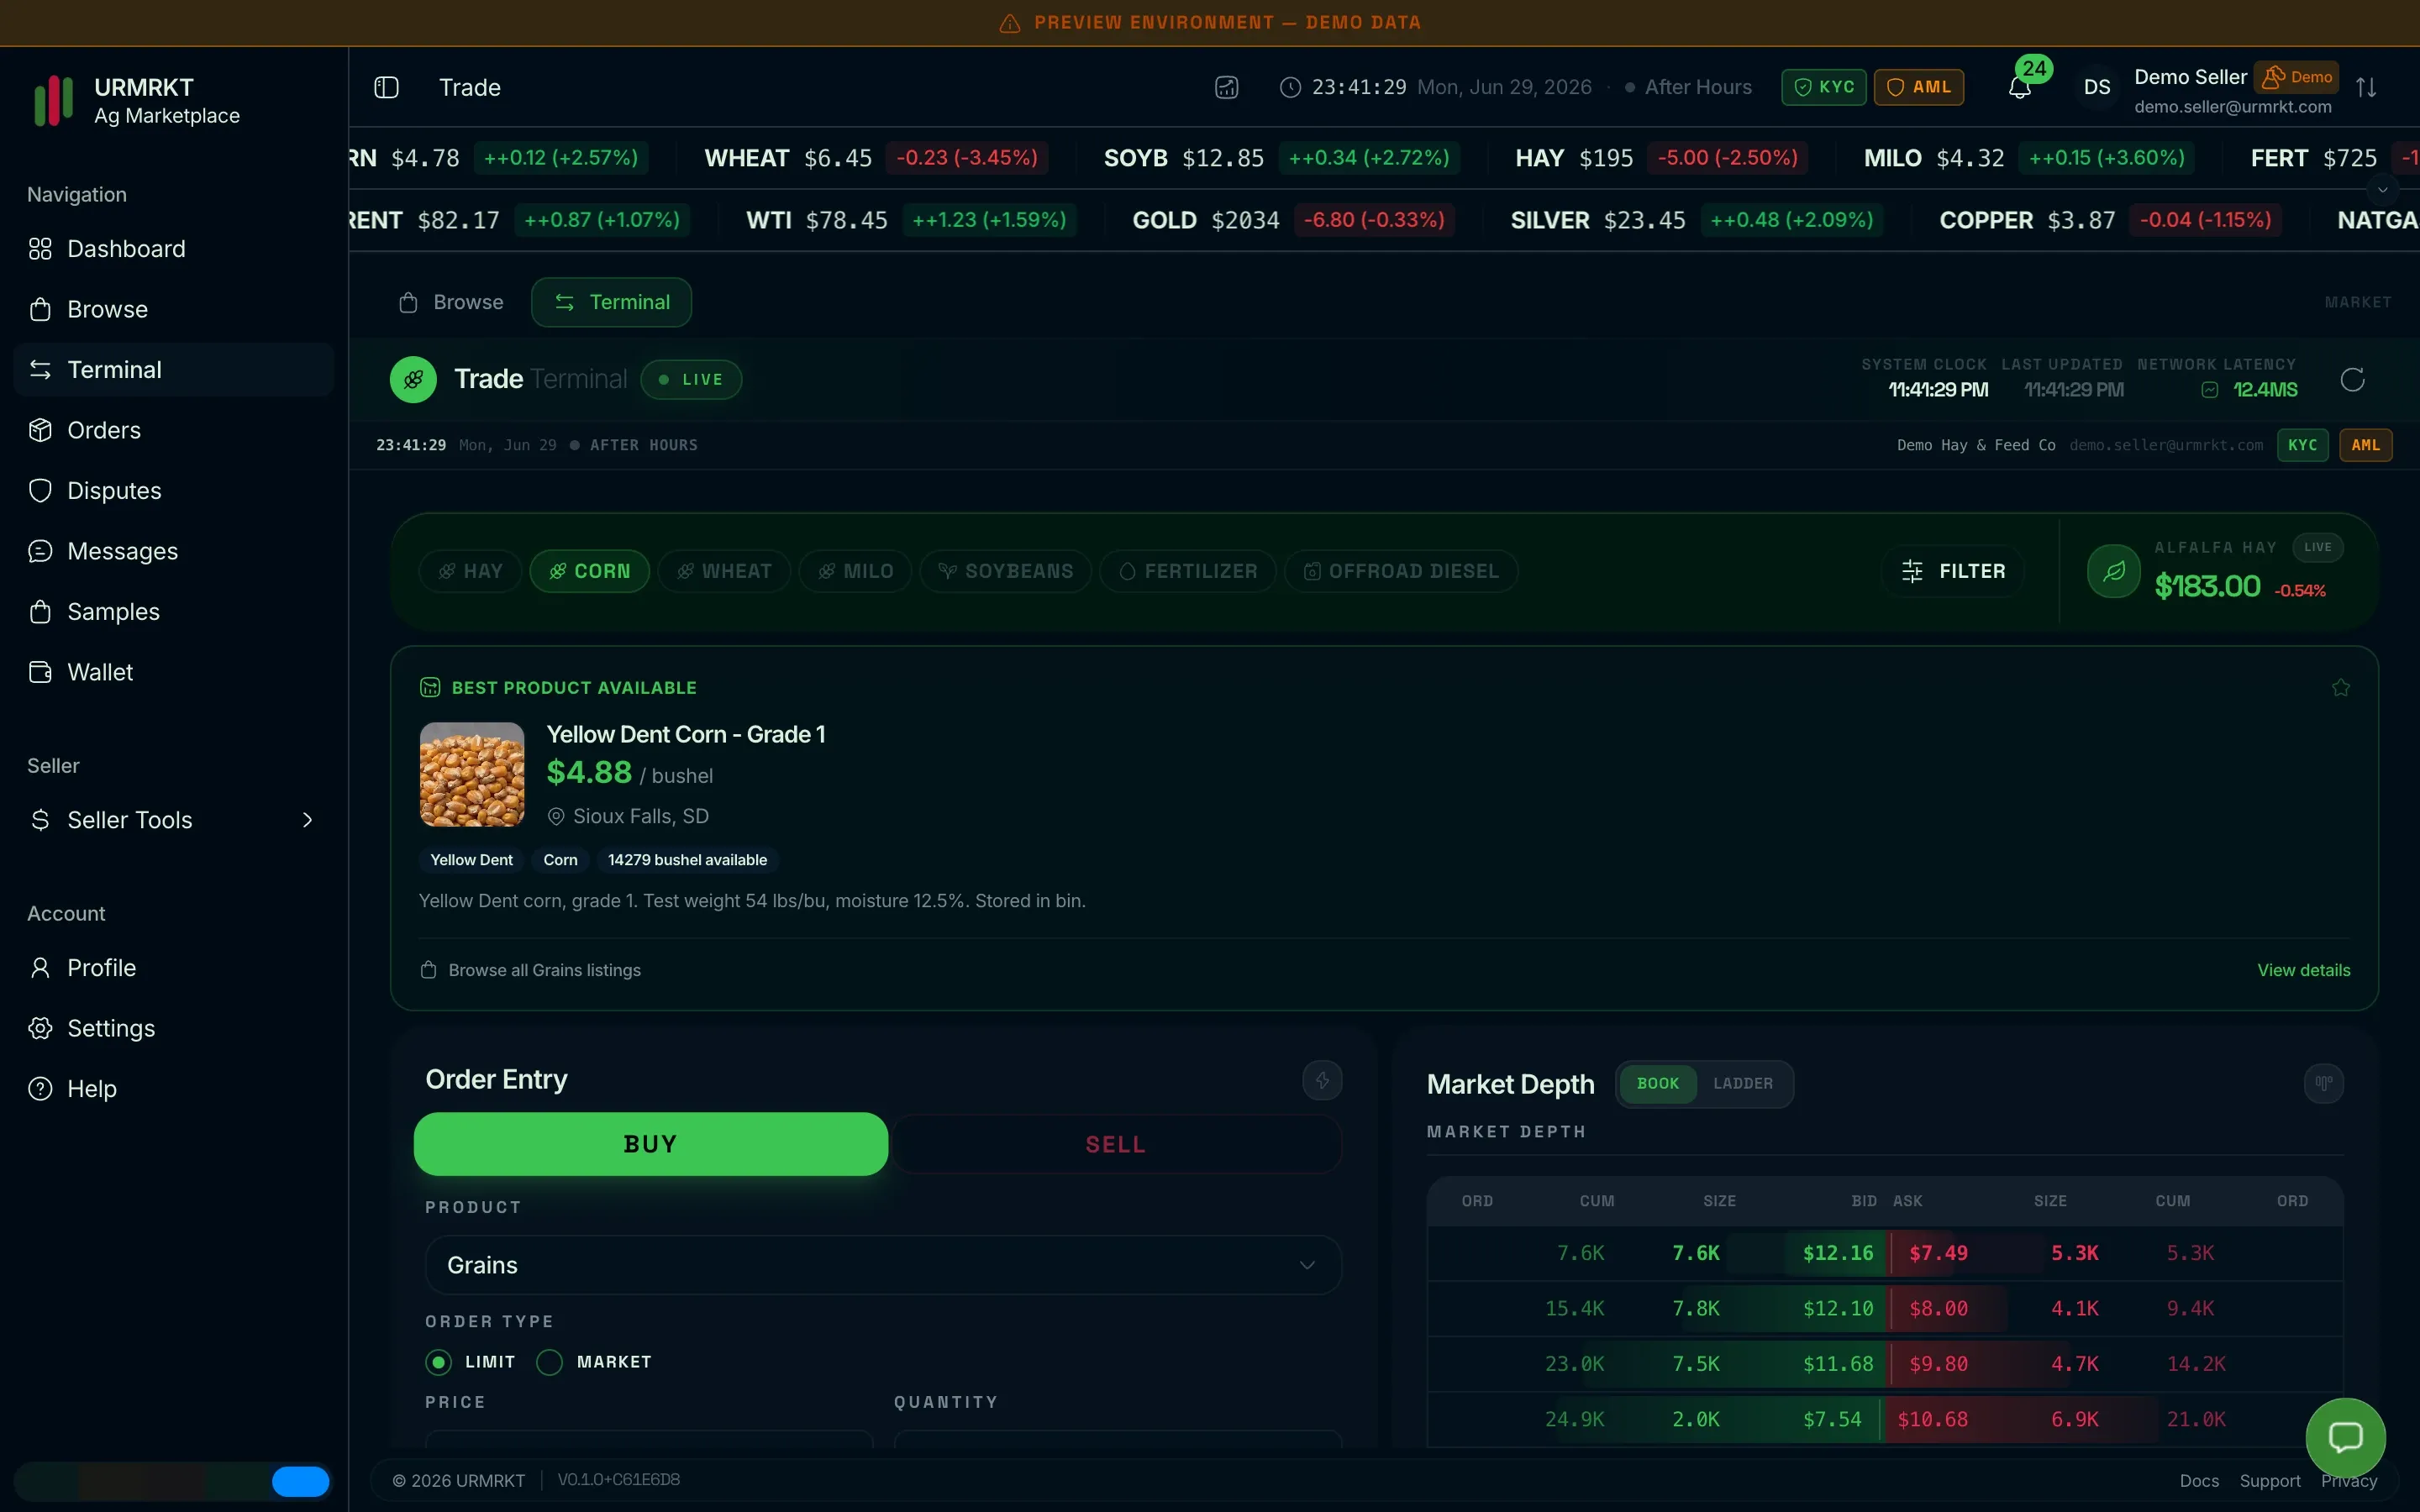Click the URMRKT logo
Screen dimensions: 2420x1512
(52, 100)
